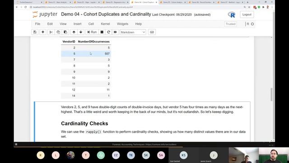Click the Jupyter logo

[x=45, y=14]
